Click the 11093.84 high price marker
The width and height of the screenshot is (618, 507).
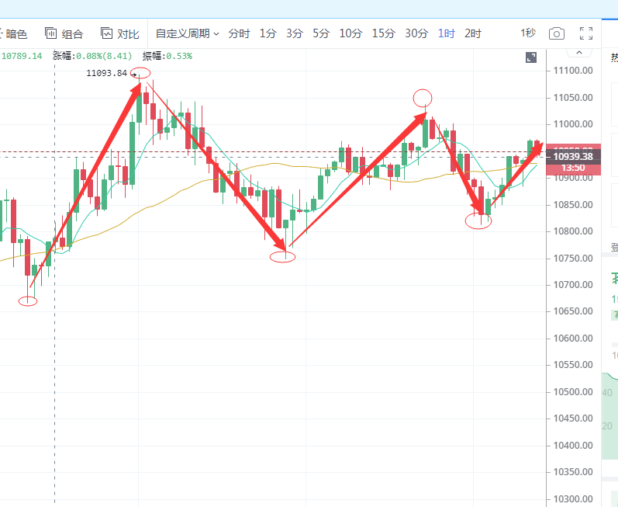tap(106, 73)
